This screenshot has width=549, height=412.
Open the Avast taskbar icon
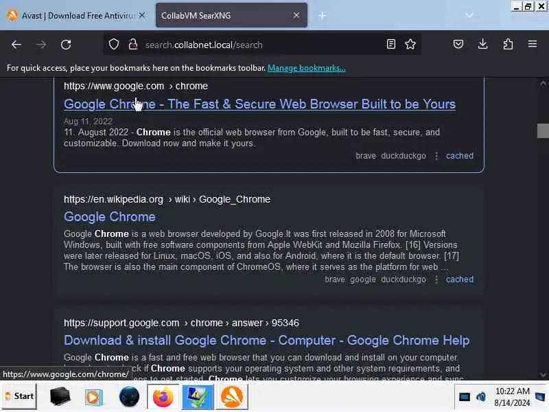pos(232,397)
